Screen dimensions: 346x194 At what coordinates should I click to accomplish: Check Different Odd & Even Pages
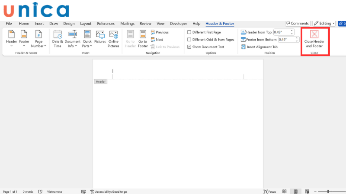pyautogui.click(x=189, y=40)
